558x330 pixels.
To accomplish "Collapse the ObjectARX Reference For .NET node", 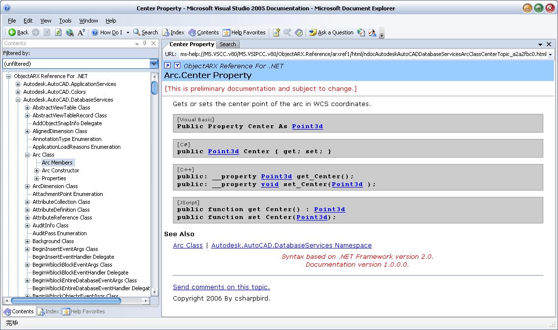I will tap(8, 76).
